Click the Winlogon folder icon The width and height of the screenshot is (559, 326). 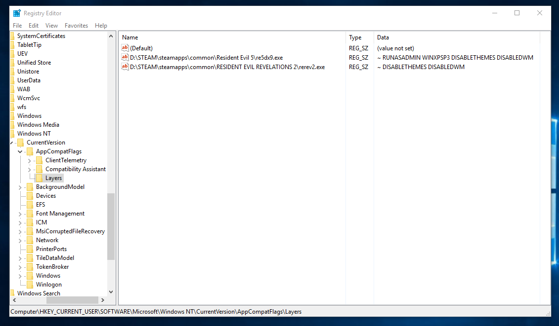tap(30, 285)
